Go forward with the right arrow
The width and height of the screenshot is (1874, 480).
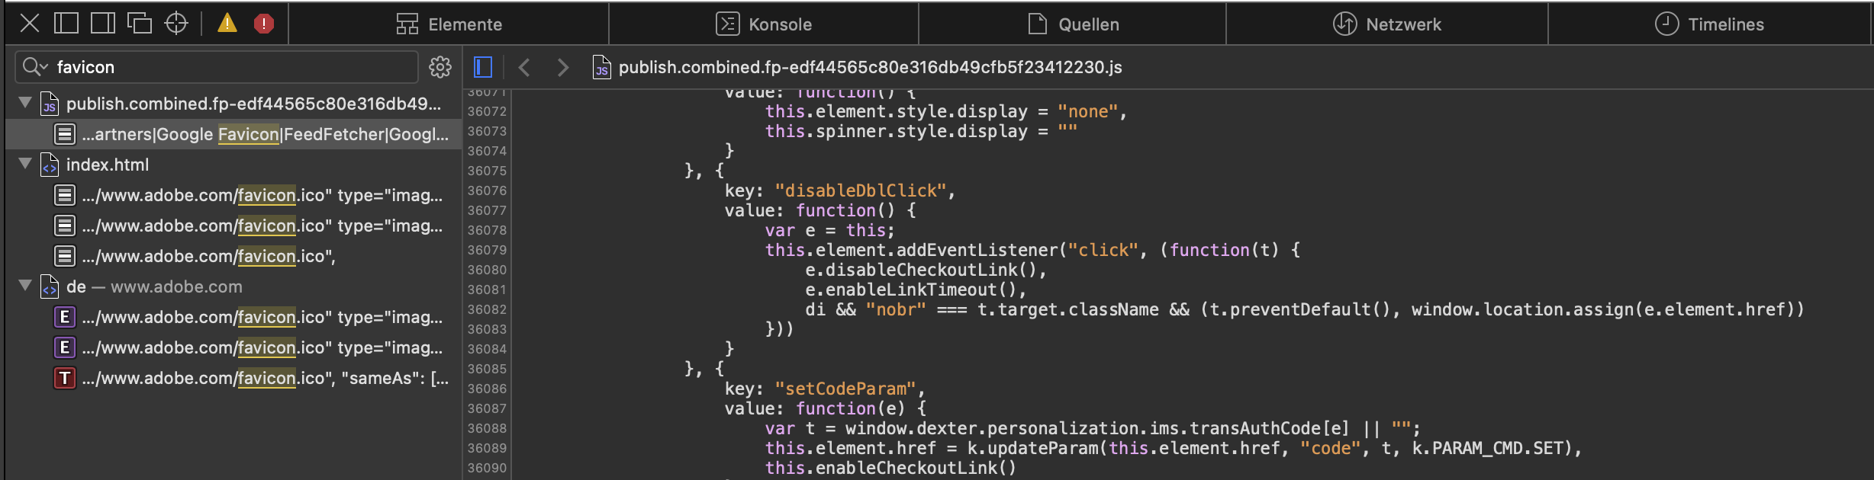[563, 67]
